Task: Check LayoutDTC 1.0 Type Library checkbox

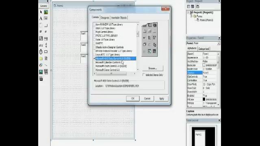Action: coord(94,55)
